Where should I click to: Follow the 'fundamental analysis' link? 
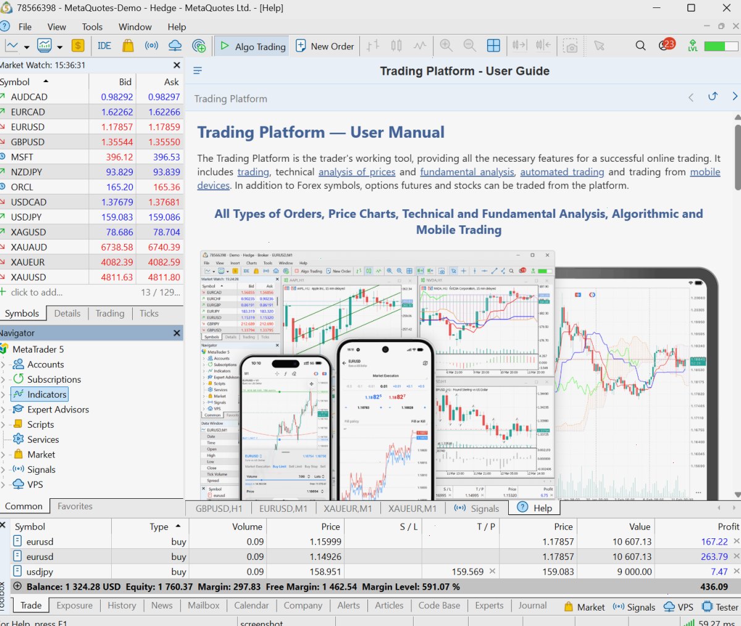click(x=467, y=172)
